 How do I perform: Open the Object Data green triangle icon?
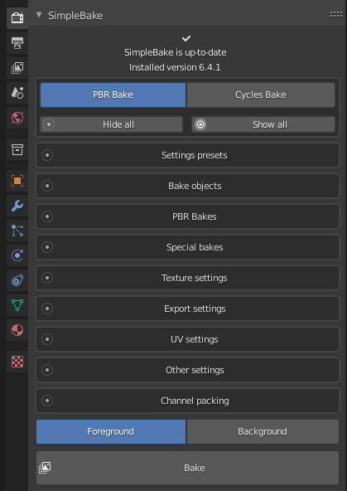[17, 304]
